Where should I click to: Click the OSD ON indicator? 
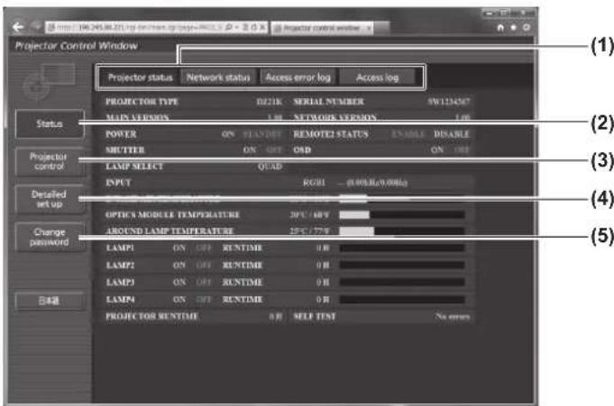[x=437, y=150]
